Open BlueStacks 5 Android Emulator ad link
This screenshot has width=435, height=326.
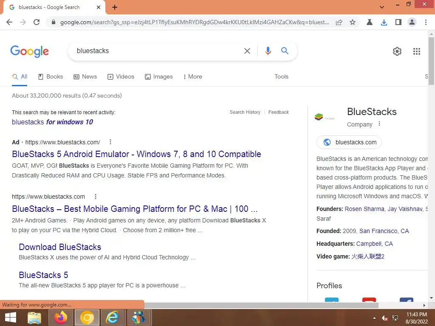tap(136, 154)
